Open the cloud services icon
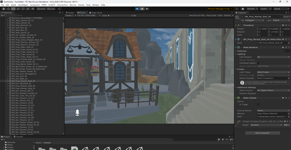 coord(243,9)
